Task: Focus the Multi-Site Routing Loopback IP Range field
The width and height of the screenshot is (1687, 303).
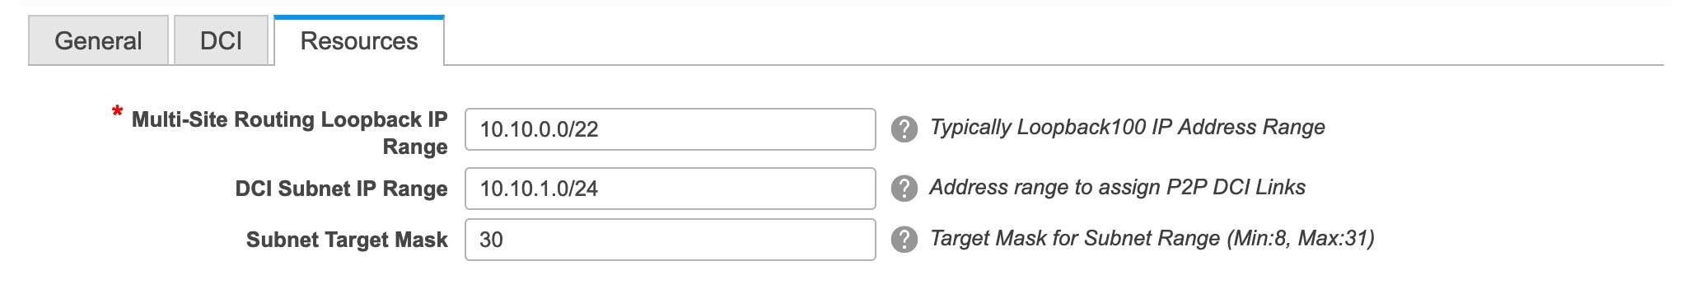Action: [670, 129]
